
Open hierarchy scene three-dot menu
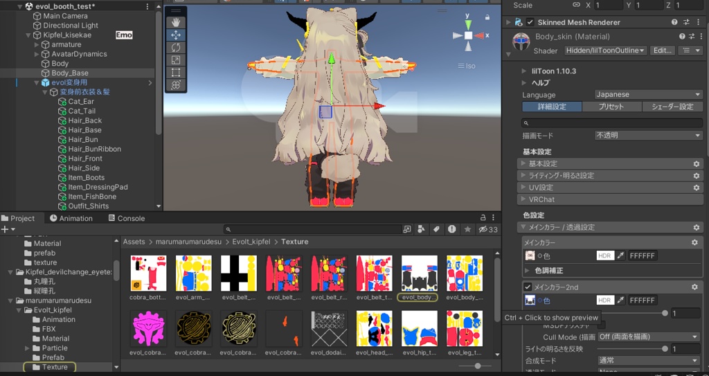coord(147,6)
